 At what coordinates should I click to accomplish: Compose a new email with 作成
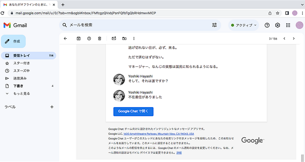13,41
